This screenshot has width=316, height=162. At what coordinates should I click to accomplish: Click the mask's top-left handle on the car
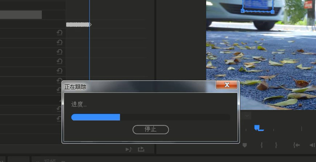click(242, 12)
